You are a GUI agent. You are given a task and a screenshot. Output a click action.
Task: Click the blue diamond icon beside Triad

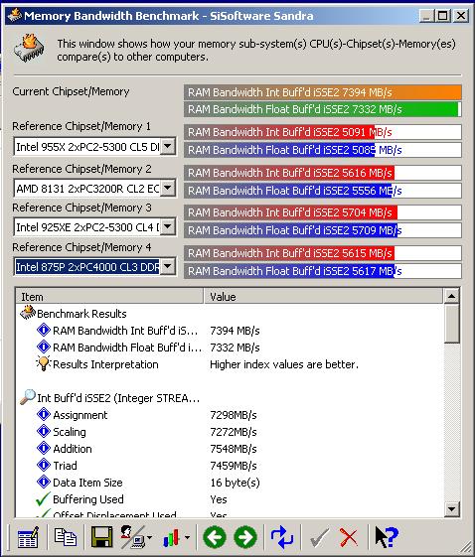click(44, 465)
